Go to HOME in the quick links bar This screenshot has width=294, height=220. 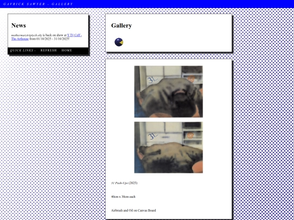coord(67,51)
